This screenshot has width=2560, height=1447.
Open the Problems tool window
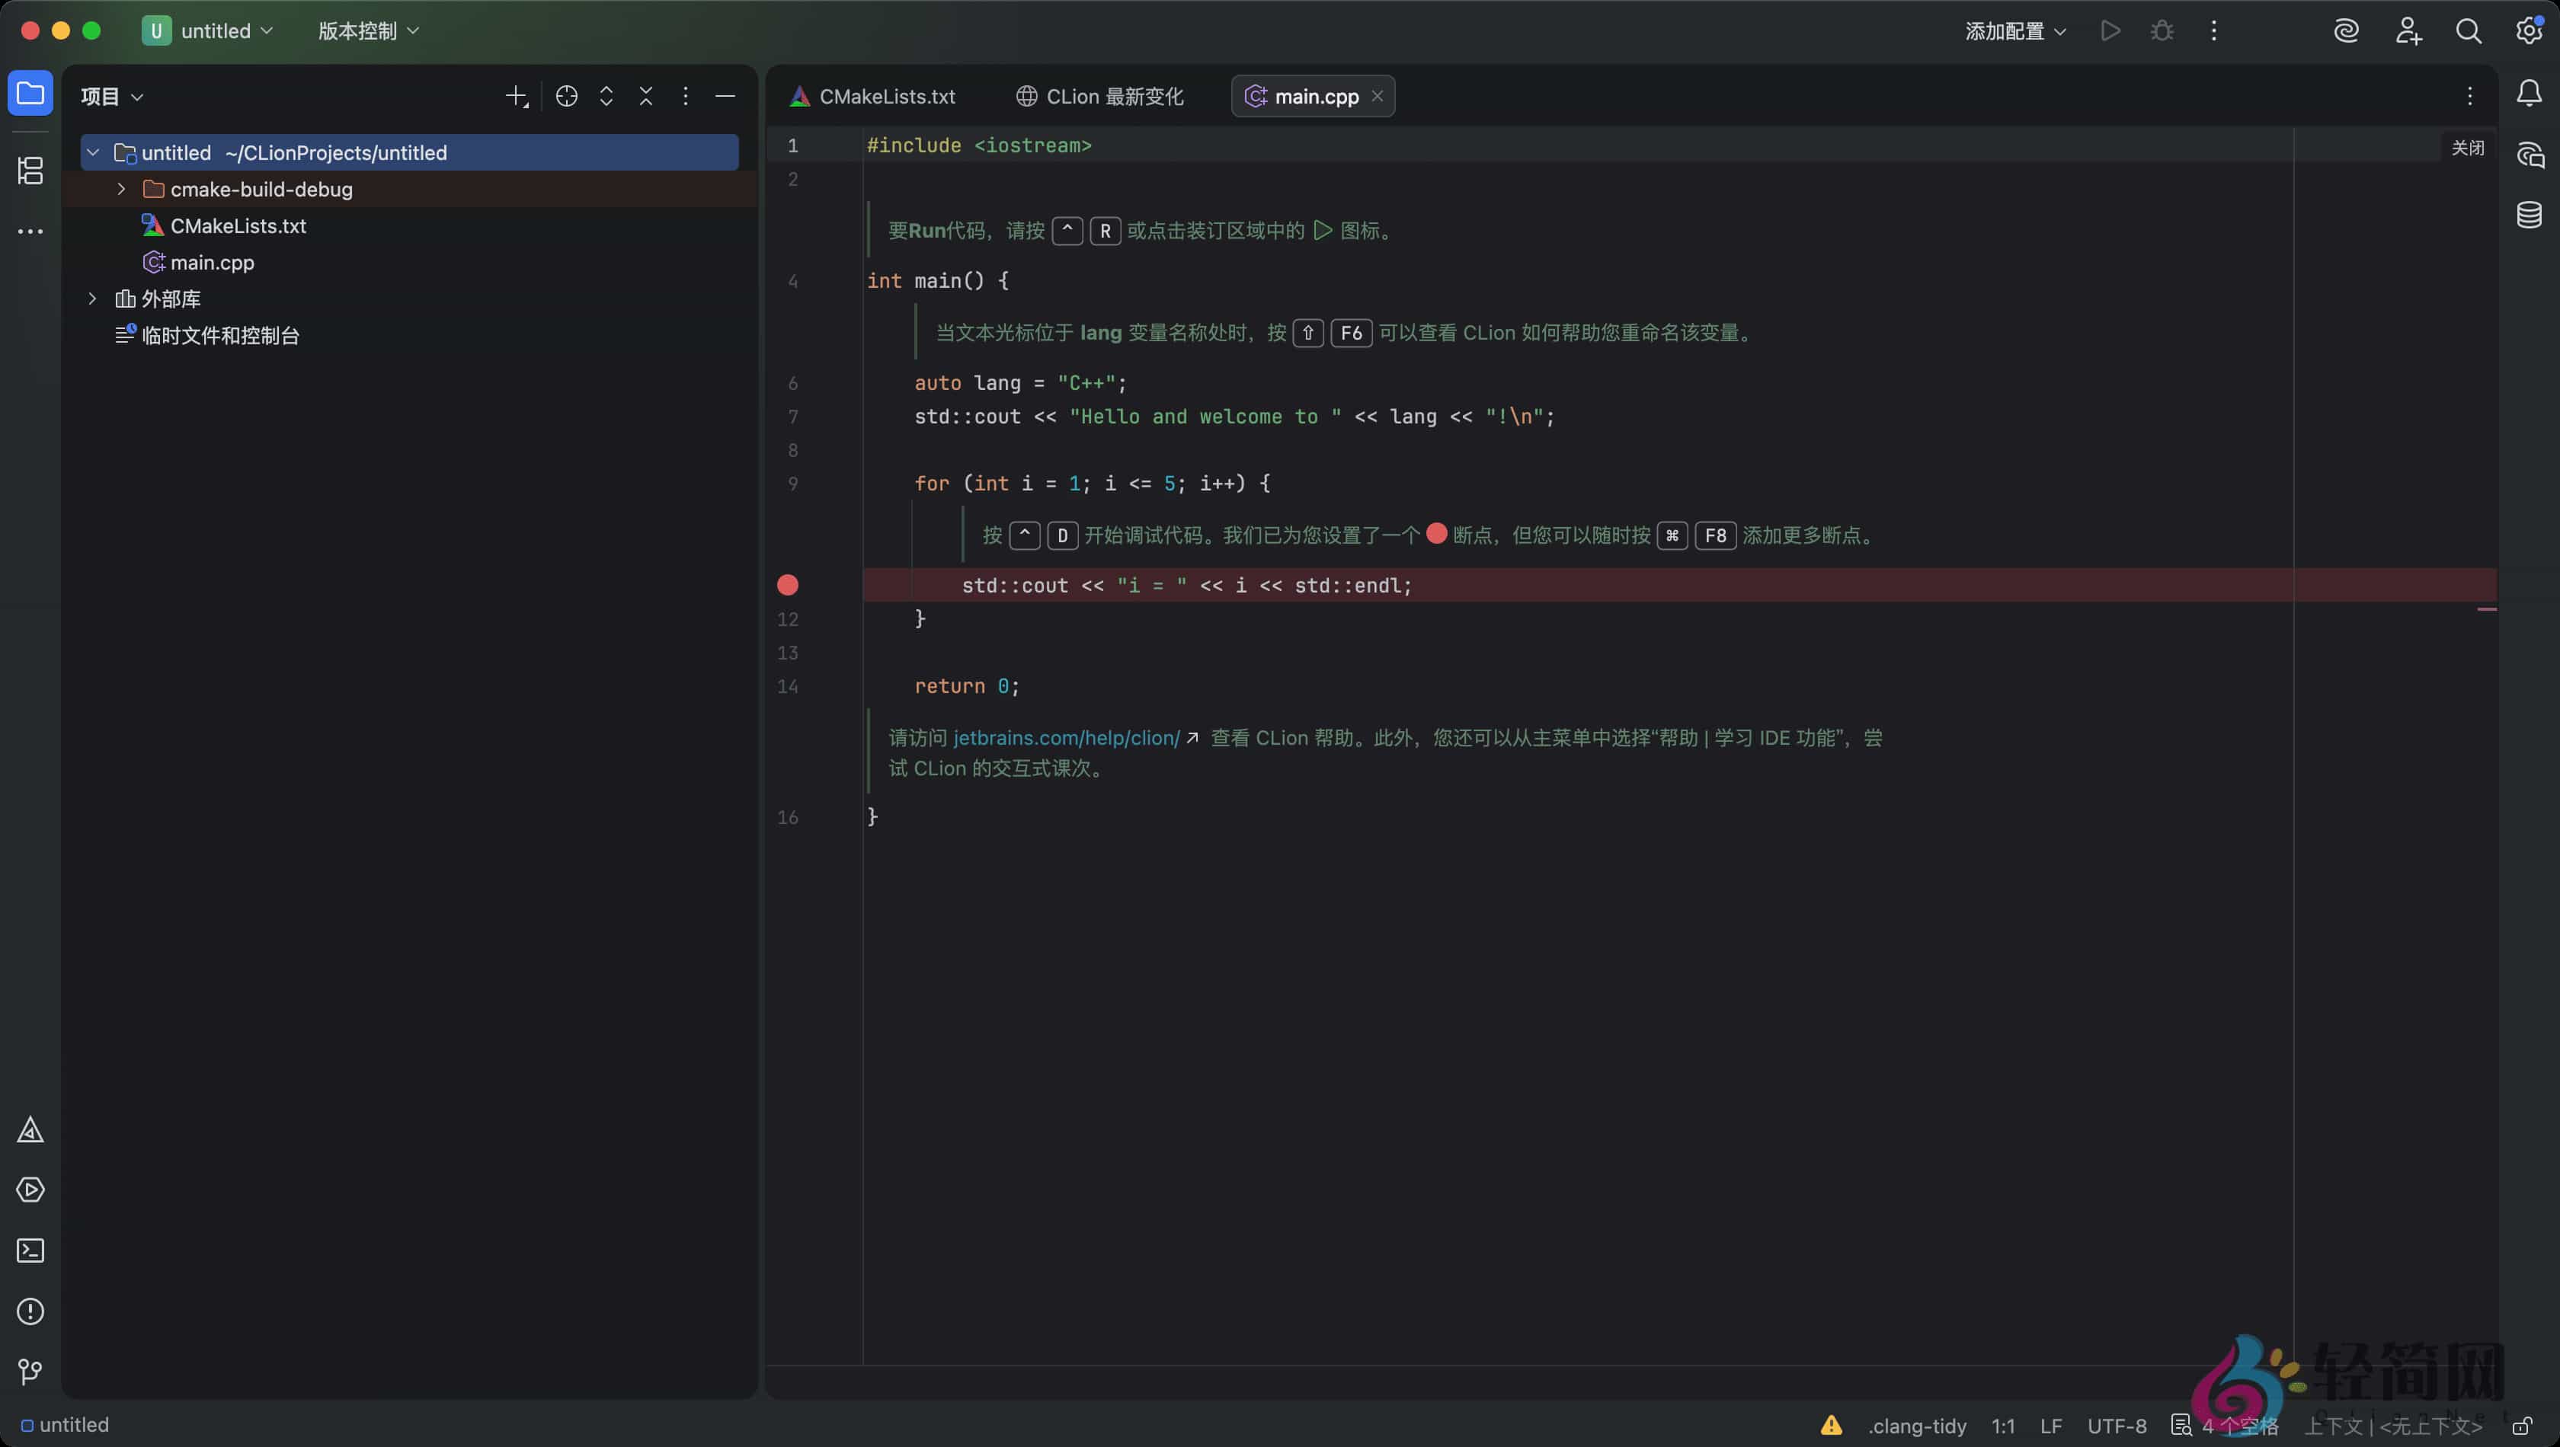click(30, 1311)
